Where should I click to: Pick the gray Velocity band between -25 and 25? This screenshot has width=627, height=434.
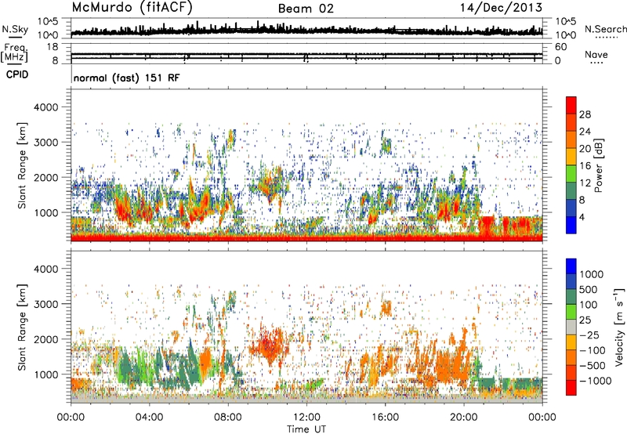click(571, 327)
